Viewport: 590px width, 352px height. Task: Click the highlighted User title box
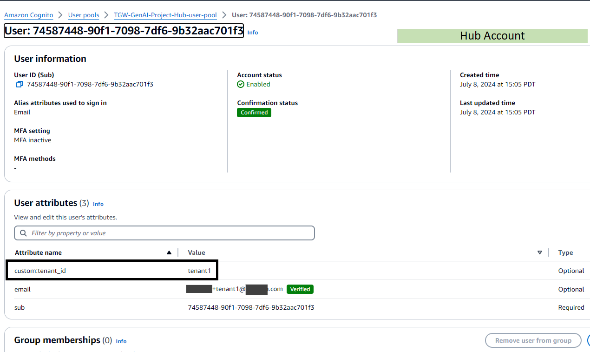(123, 31)
